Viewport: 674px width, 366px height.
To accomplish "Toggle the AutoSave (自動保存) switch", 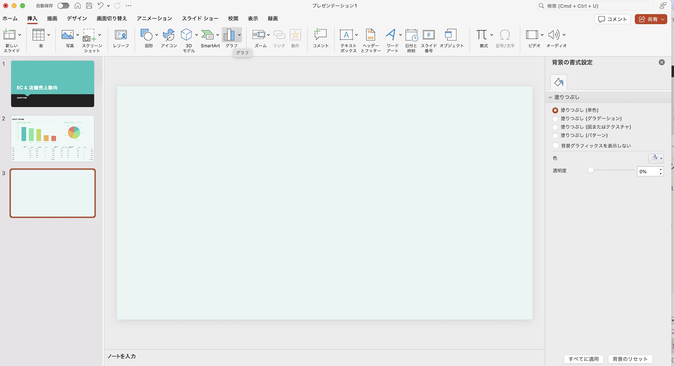I will click(x=63, y=6).
